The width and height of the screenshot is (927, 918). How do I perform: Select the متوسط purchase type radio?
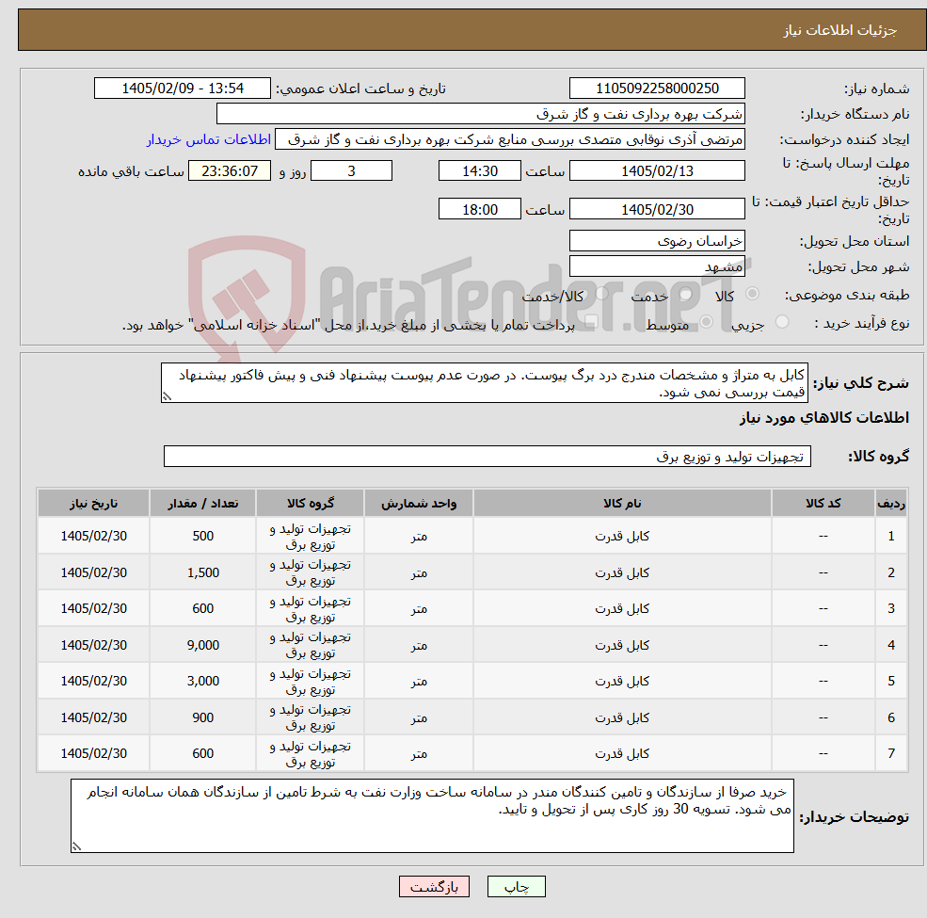706,322
